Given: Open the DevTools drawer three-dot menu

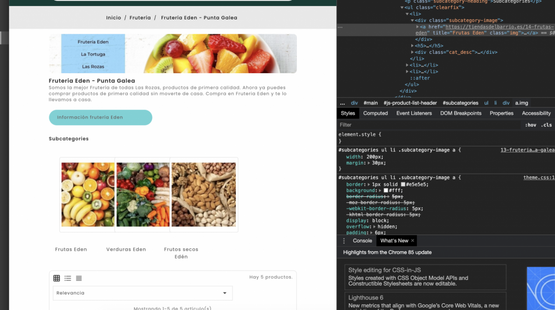Looking at the screenshot, I should click(x=344, y=241).
